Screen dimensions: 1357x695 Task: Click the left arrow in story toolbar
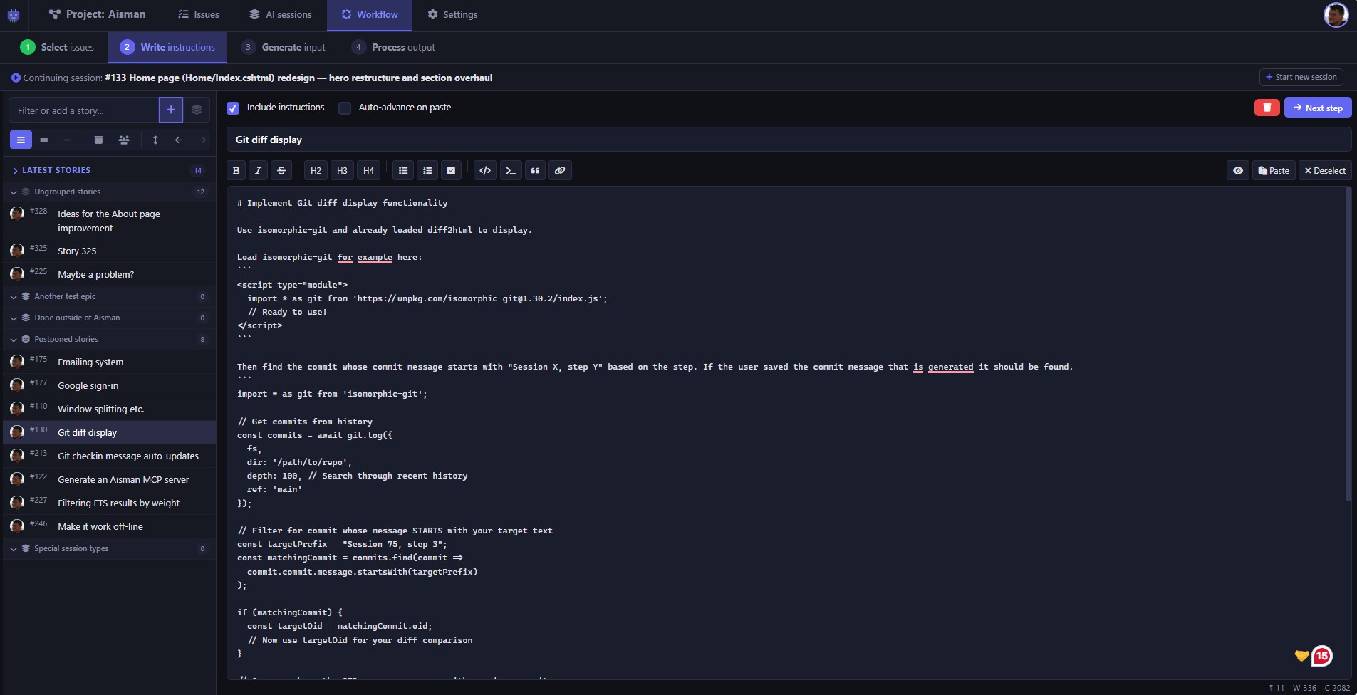pyautogui.click(x=179, y=140)
